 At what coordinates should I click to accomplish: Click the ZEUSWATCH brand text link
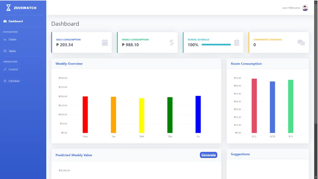25,8
